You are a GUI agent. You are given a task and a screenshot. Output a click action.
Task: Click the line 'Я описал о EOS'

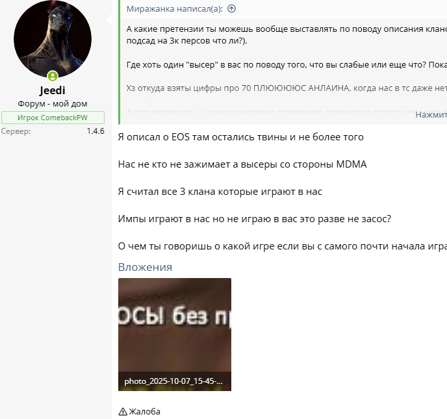tap(241, 137)
